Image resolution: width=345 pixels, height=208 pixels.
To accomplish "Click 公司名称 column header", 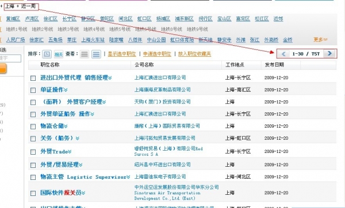I will pos(144,65).
